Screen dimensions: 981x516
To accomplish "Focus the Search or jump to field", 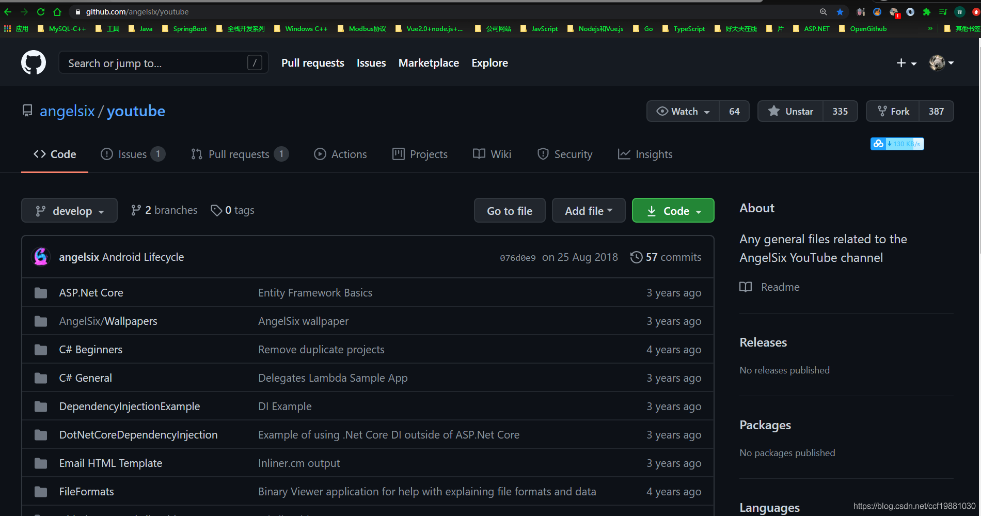I will coord(164,62).
